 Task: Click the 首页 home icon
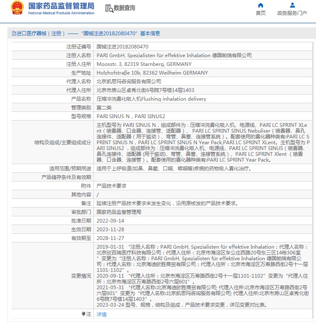[261, 5]
